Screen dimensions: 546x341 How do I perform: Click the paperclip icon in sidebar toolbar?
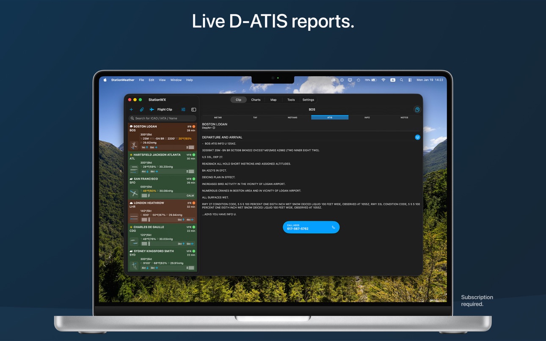(x=142, y=110)
